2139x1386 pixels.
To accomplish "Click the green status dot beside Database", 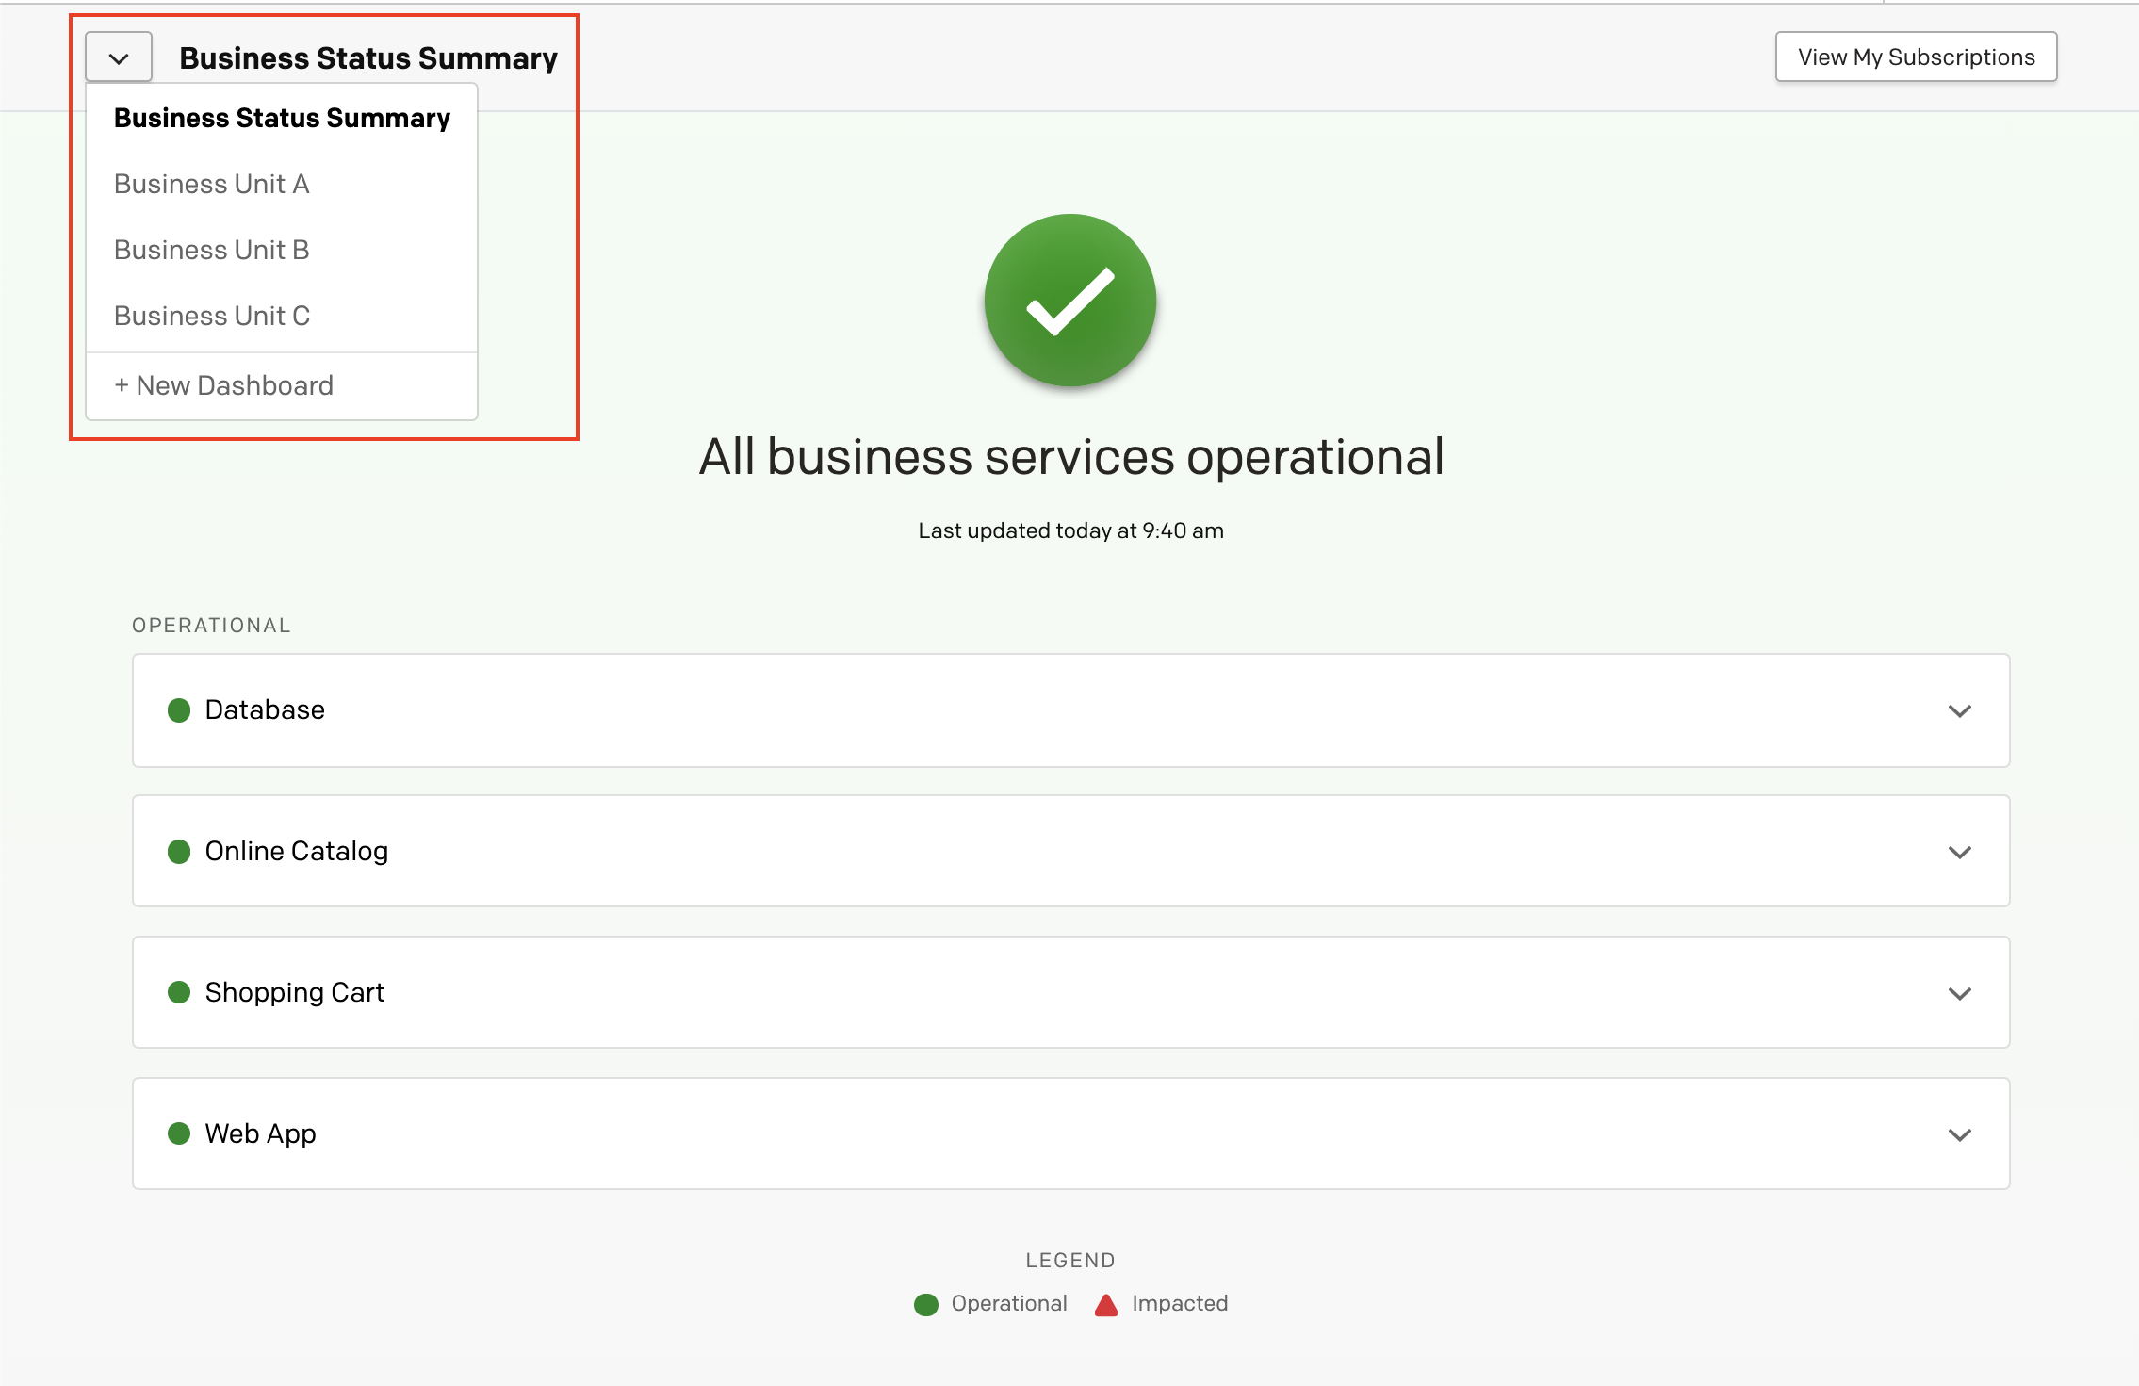I will pos(179,710).
